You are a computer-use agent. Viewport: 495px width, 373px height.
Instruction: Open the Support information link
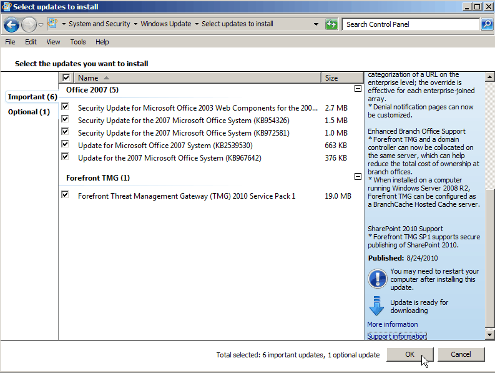[x=397, y=336]
